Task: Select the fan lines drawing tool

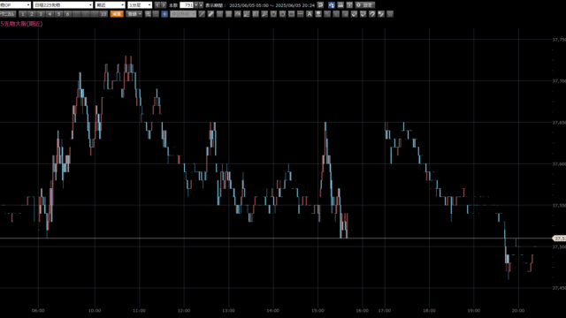Action: (246, 14)
